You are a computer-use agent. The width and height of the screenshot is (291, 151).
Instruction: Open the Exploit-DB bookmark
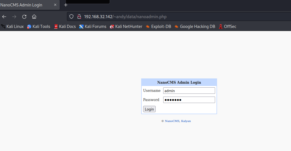(x=158, y=27)
